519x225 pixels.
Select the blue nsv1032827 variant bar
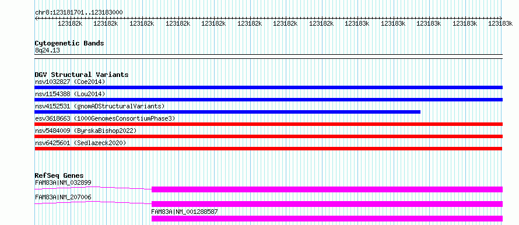coord(269,87)
